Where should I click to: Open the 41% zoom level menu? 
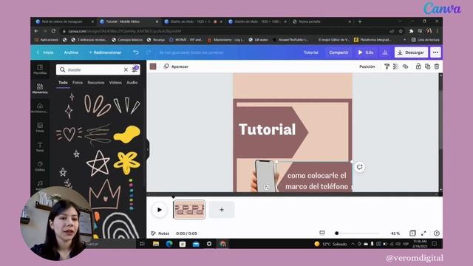coord(395,233)
